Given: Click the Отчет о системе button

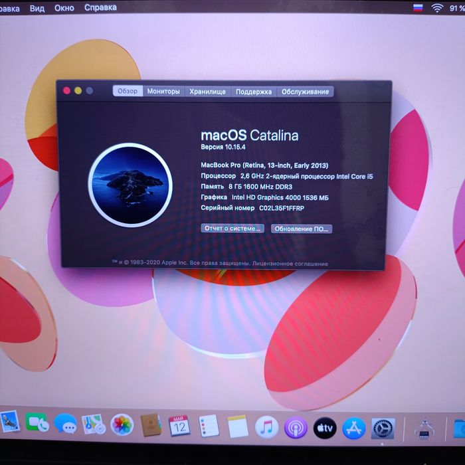Looking at the screenshot, I should tap(232, 229).
